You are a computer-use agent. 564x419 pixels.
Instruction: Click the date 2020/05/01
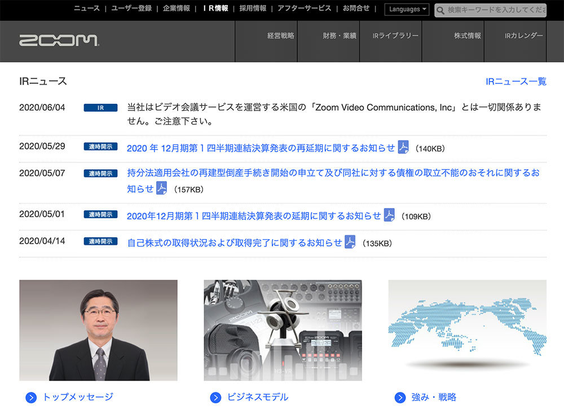click(42, 214)
